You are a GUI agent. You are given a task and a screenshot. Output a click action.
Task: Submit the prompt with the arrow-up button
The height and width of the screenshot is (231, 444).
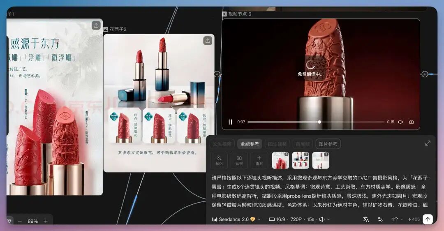(428, 219)
